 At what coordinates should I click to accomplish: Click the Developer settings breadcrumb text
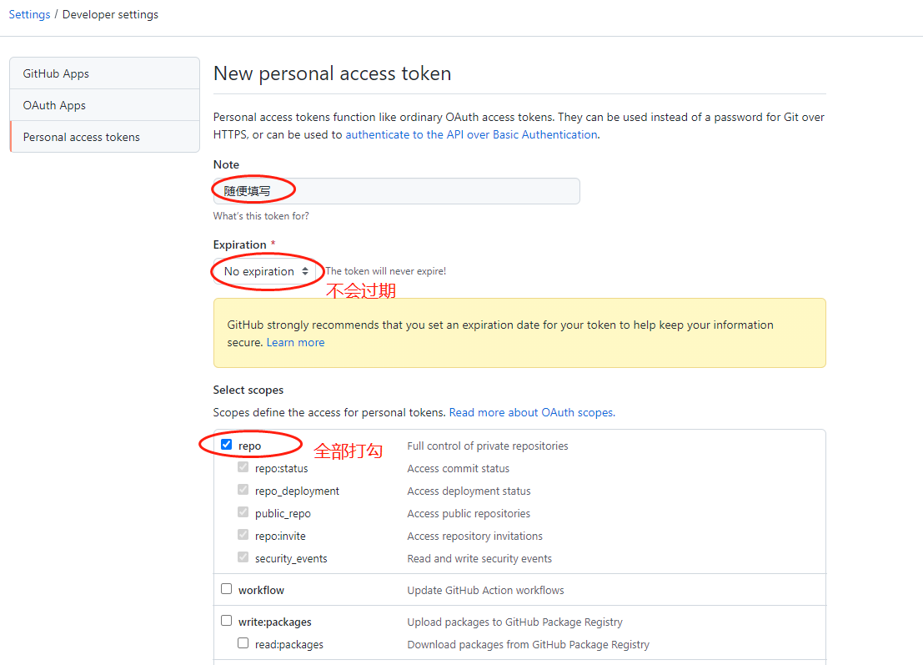tap(110, 14)
